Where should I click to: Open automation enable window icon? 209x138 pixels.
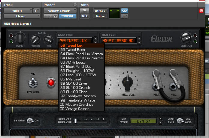tap(84, 11)
